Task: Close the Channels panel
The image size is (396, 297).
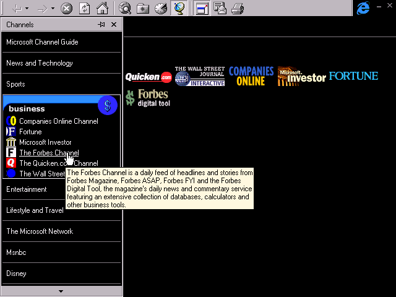Action: 114,25
